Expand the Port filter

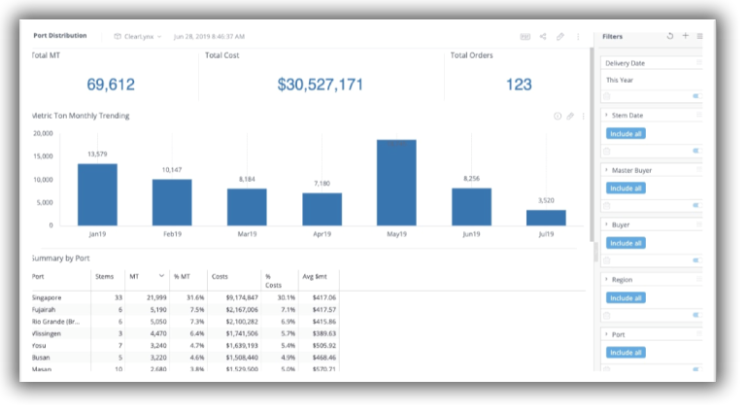click(606, 334)
